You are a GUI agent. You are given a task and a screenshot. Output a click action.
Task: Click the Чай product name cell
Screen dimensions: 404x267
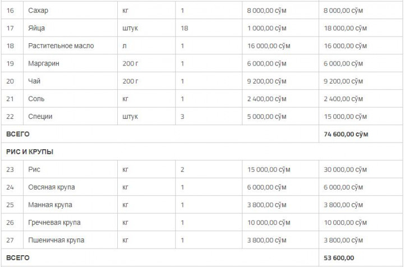[34, 81]
